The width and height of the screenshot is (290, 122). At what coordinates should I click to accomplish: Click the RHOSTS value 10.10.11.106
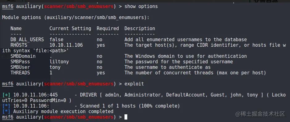(66, 45)
